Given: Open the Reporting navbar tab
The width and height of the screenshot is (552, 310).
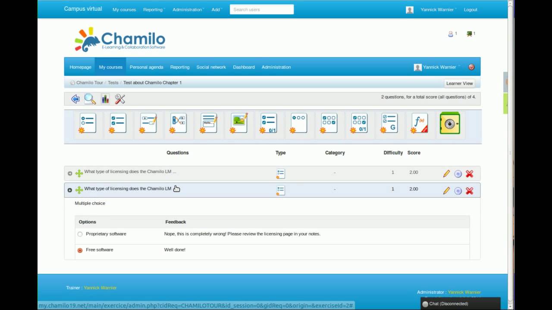Looking at the screenshot, I should 180,67.
